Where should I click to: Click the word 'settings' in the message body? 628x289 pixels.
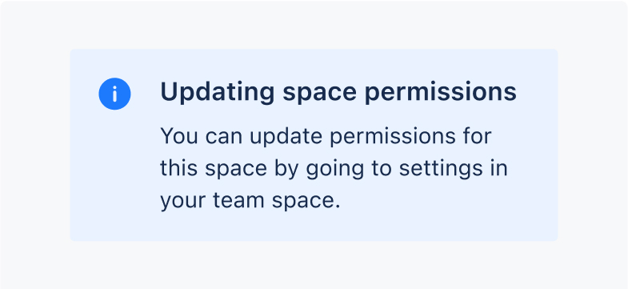pos(441,170)
